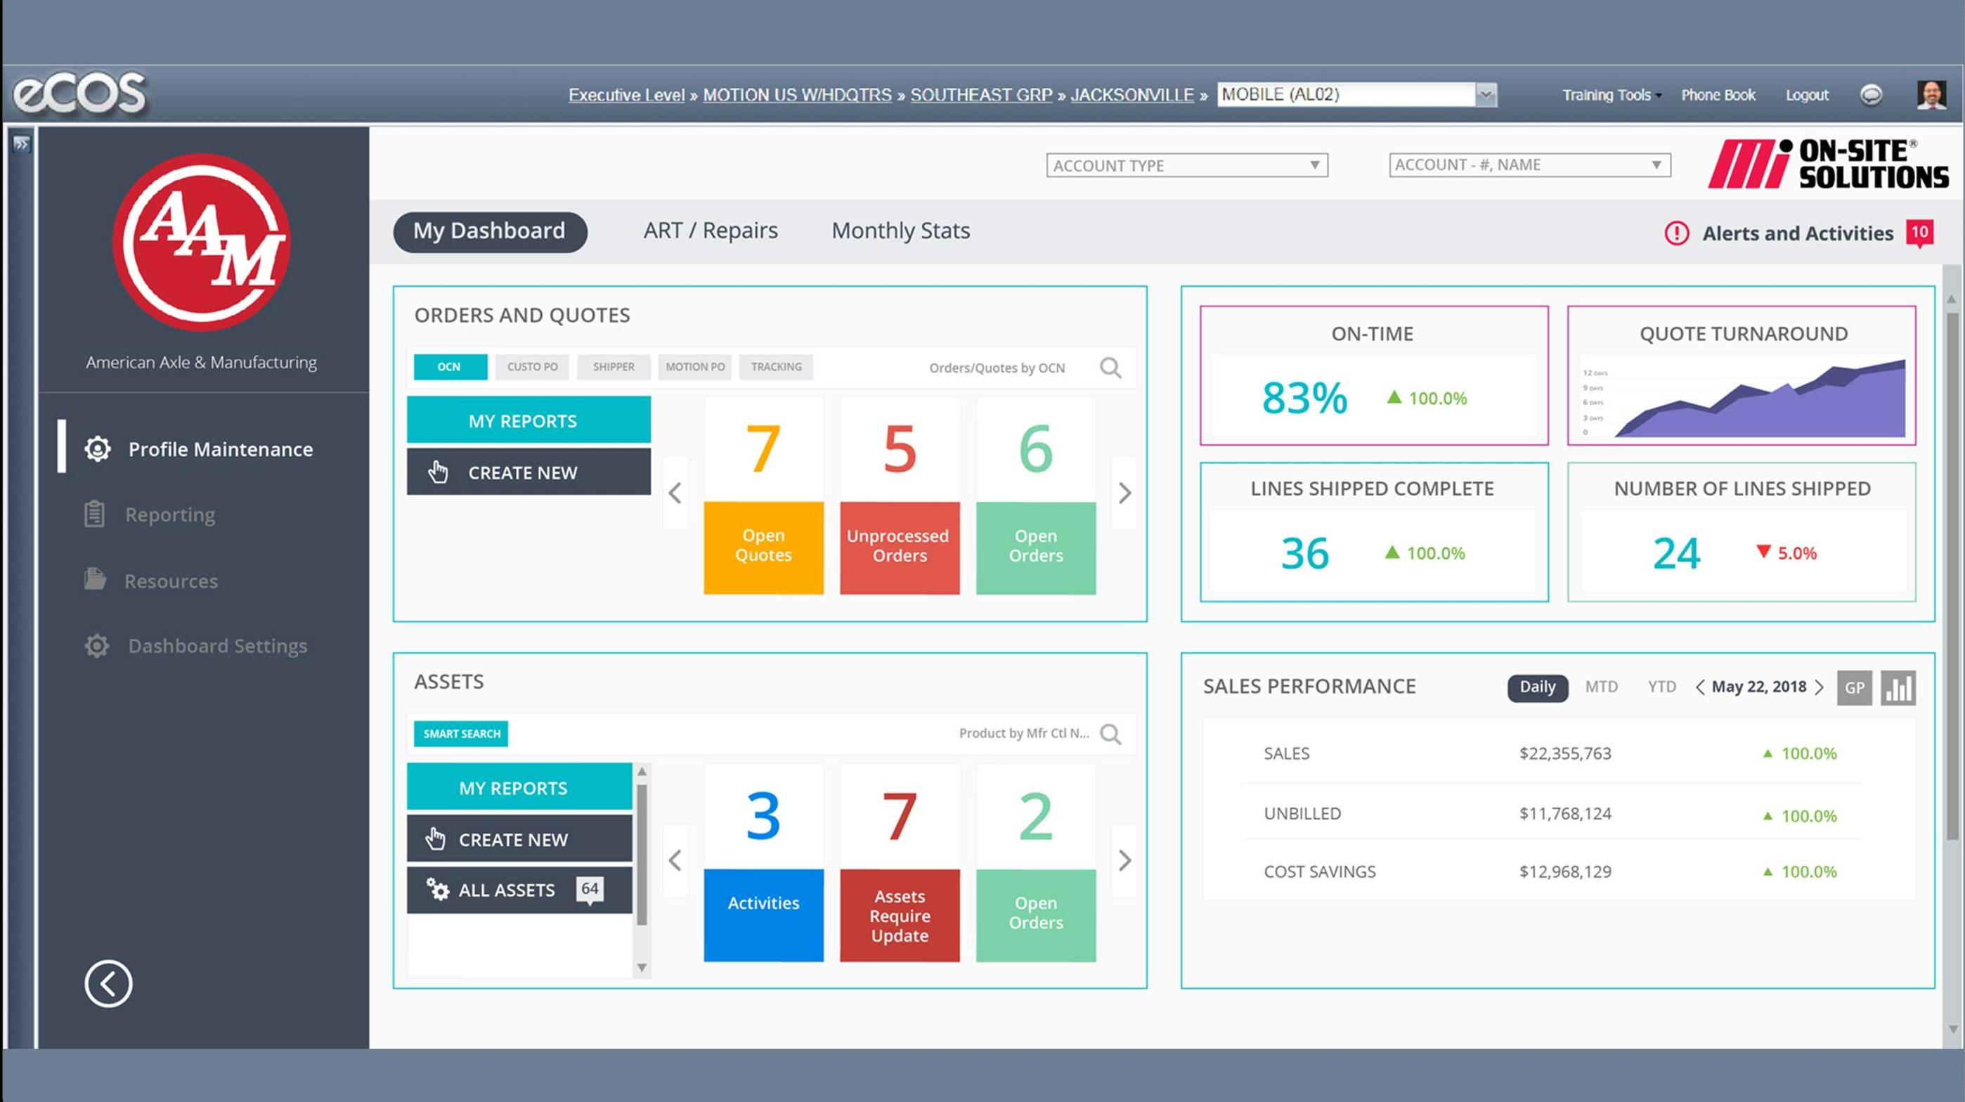Open Profile Maintenance using its gear icon
1965x1102 pixels.
point(98,449)
